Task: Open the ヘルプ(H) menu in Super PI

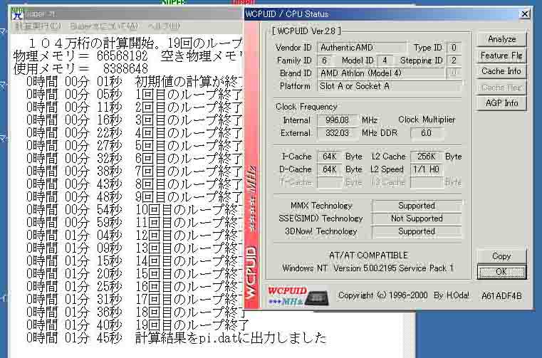Action: 164,26
